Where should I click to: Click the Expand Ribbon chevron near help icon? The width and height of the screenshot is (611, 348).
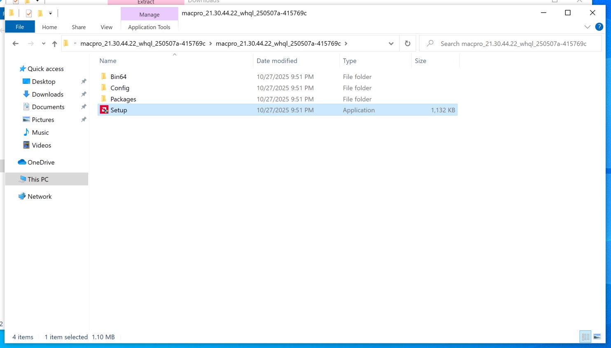588,27
